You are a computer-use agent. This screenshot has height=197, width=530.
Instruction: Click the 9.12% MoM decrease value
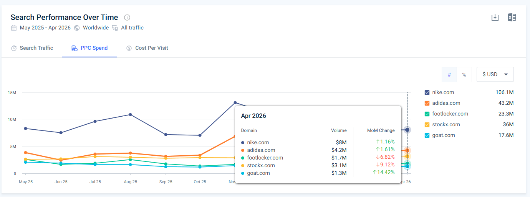[x=385, y=165]
